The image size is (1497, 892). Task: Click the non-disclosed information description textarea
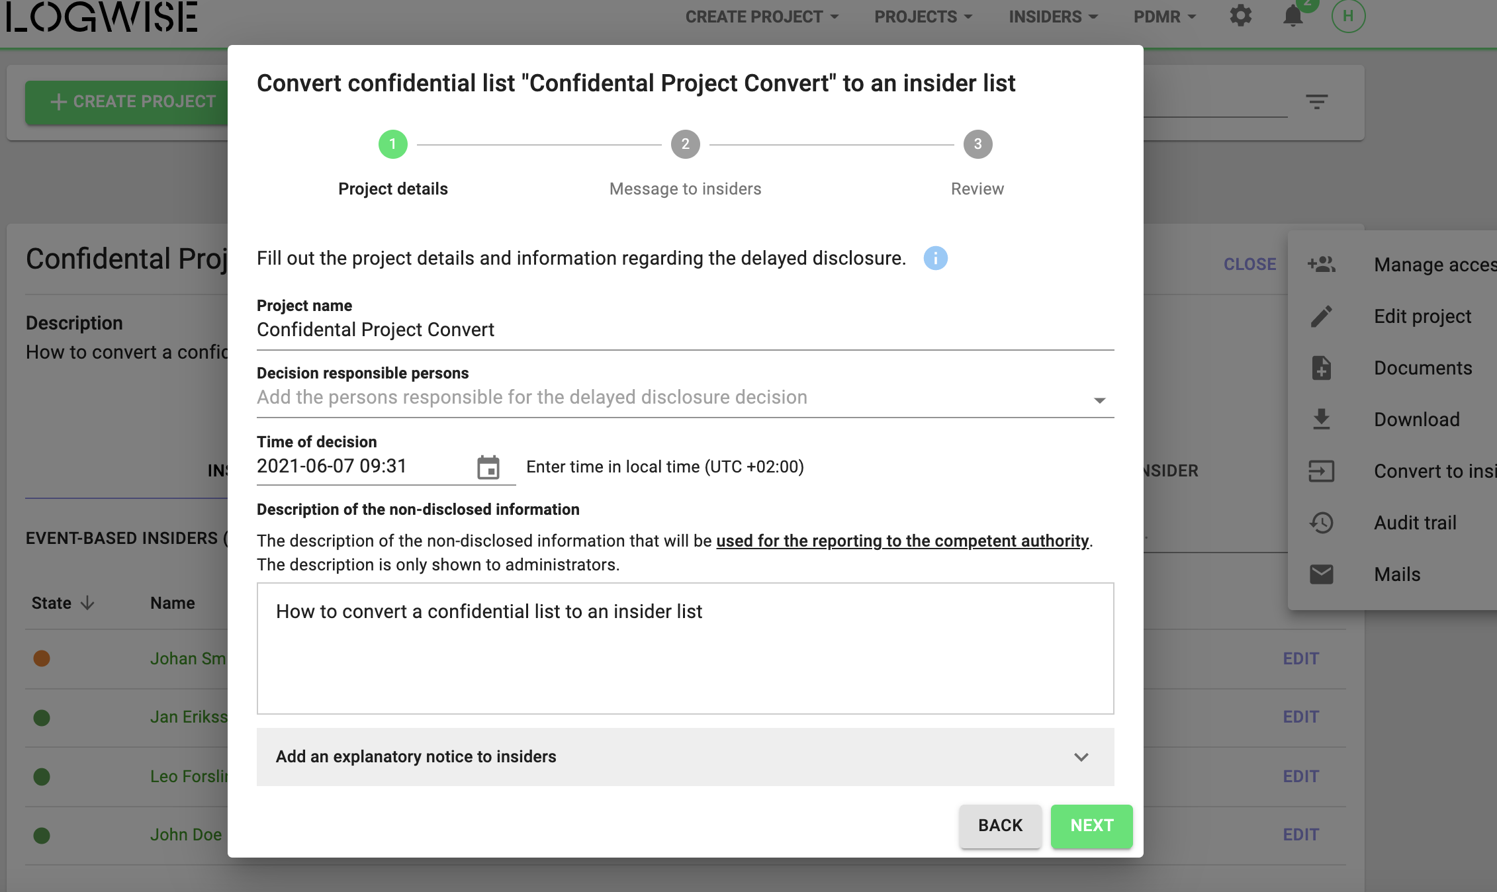686,648
